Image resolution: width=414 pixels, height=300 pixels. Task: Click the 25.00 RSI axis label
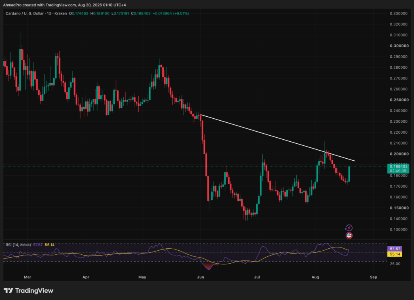395,264
